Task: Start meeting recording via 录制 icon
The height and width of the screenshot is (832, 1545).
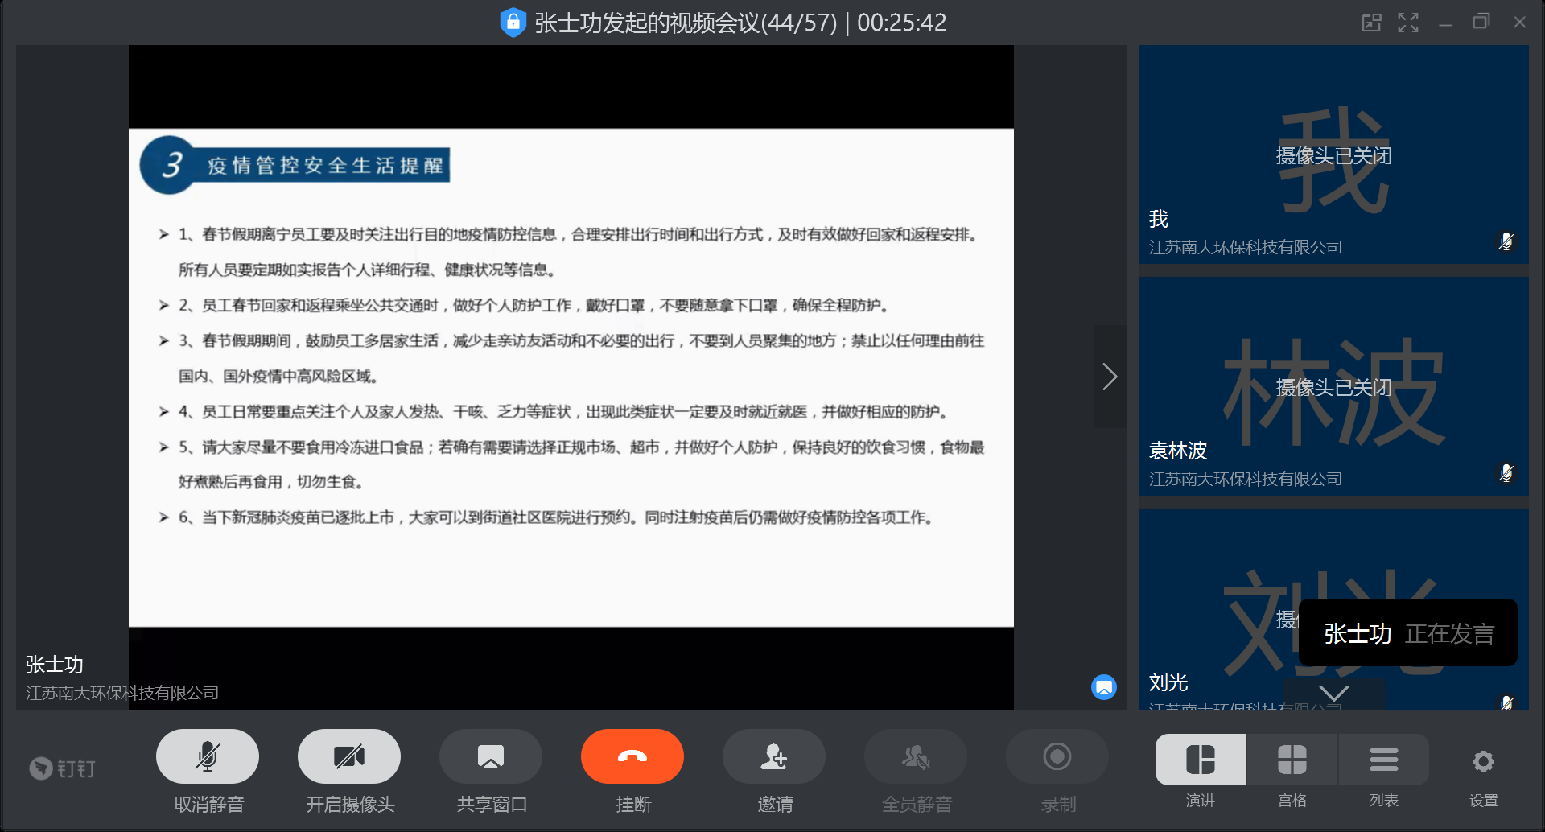Action: pyautogui.click(x=1057, y=756)
